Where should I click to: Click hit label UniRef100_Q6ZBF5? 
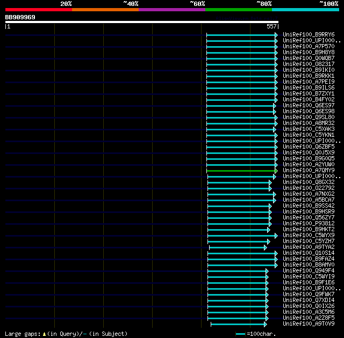tap(309, 147)
